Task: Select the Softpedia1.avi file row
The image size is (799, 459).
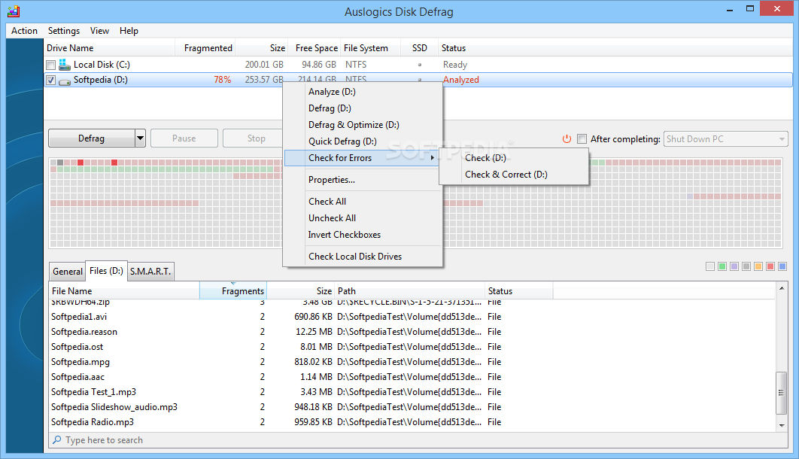Action: 412,316
